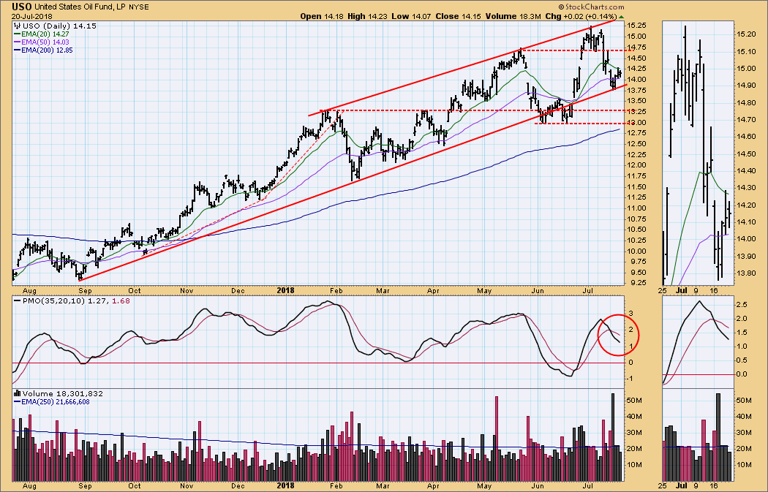
Task: Click the EMA(50) 14.03 legend entry
Action: pos(41,42)
